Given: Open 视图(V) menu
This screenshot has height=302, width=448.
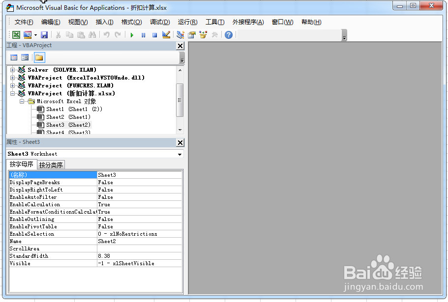Looking at the screenshot, I should pyautogui.click(x=78, y=22).
